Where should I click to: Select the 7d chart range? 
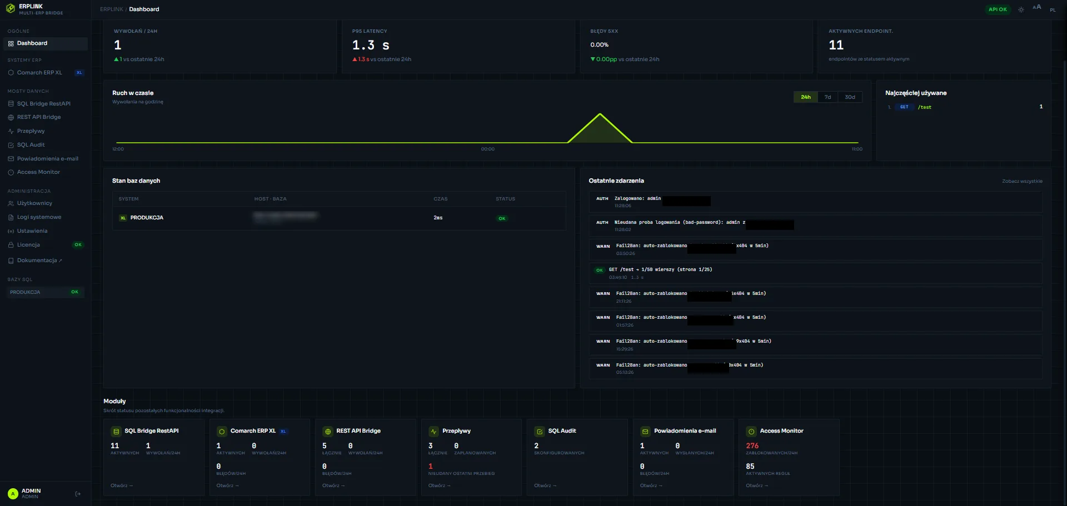[x=827, y=97]
